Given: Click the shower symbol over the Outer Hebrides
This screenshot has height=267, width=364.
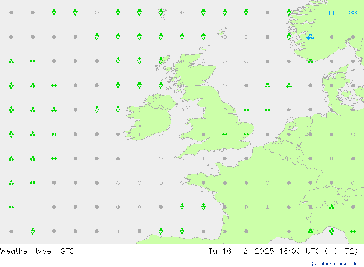Looking at the screenshot, I should coord(161,60).
